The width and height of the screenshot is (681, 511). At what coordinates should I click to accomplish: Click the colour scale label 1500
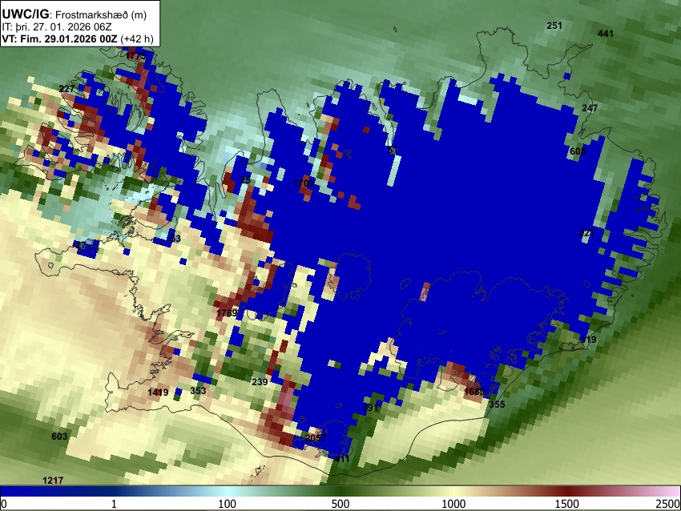566,504
